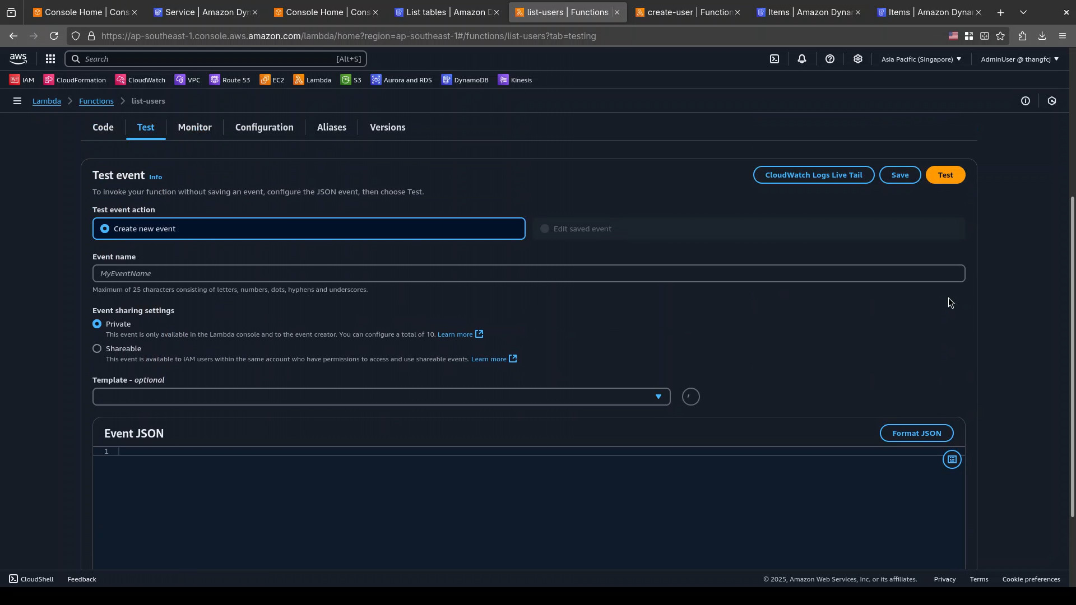Open the notifications bell

coord(802,59)
